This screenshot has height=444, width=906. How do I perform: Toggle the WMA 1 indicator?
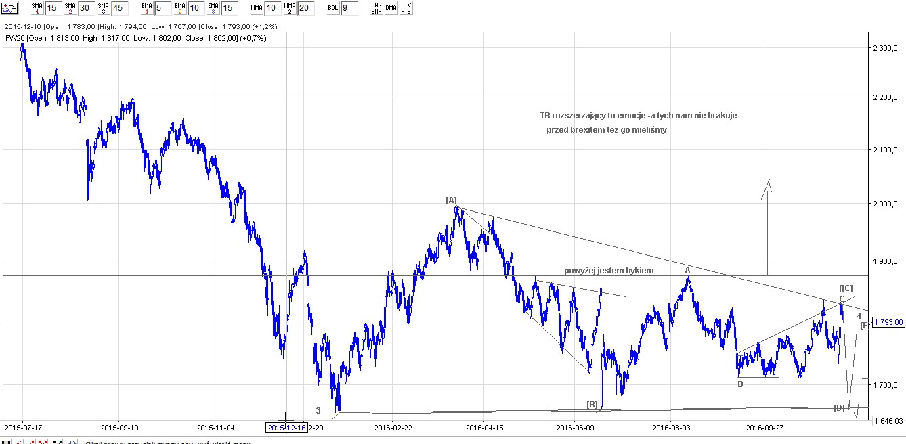[257, 9]
